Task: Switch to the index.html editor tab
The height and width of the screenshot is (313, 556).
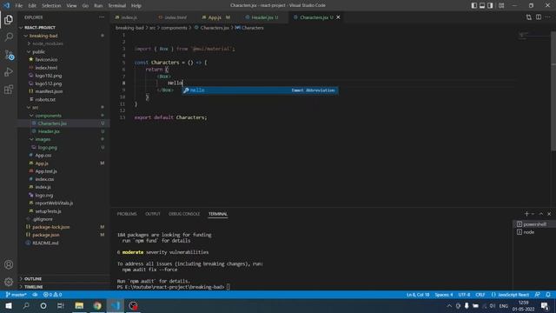Action: coord(175,17)
